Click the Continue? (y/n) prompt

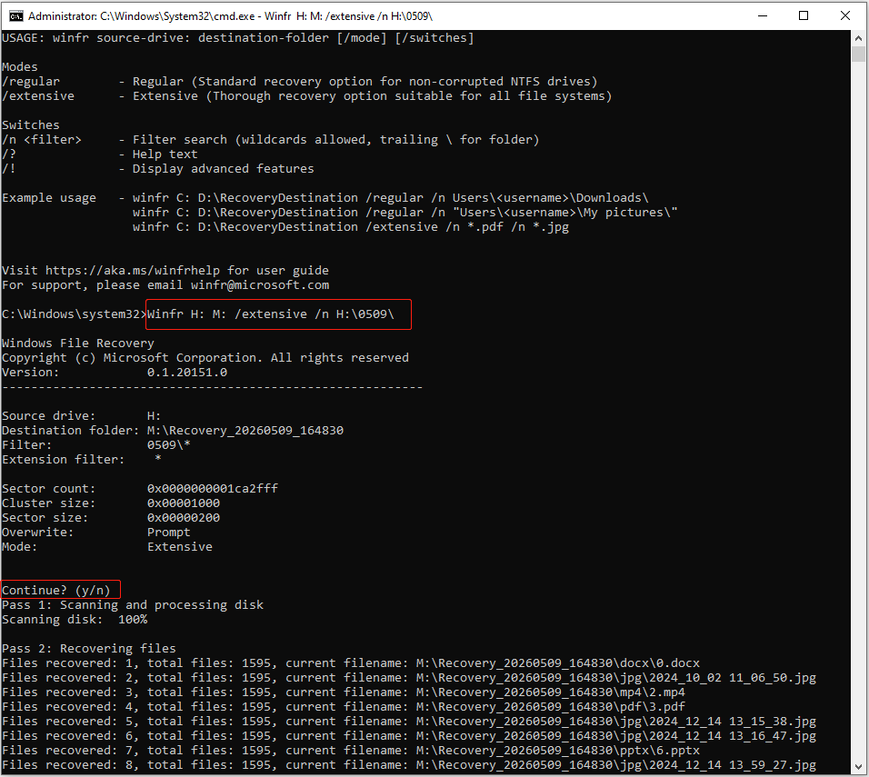coord(56,590)
